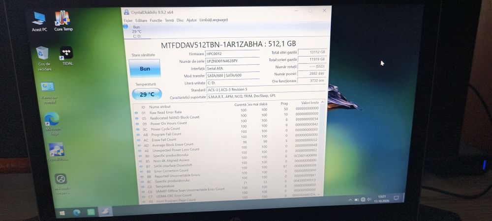This screenshot has height=221, width=492.
Task: Select the CrystalDiskInfo desktop shortcut
Action: [57, 152]
